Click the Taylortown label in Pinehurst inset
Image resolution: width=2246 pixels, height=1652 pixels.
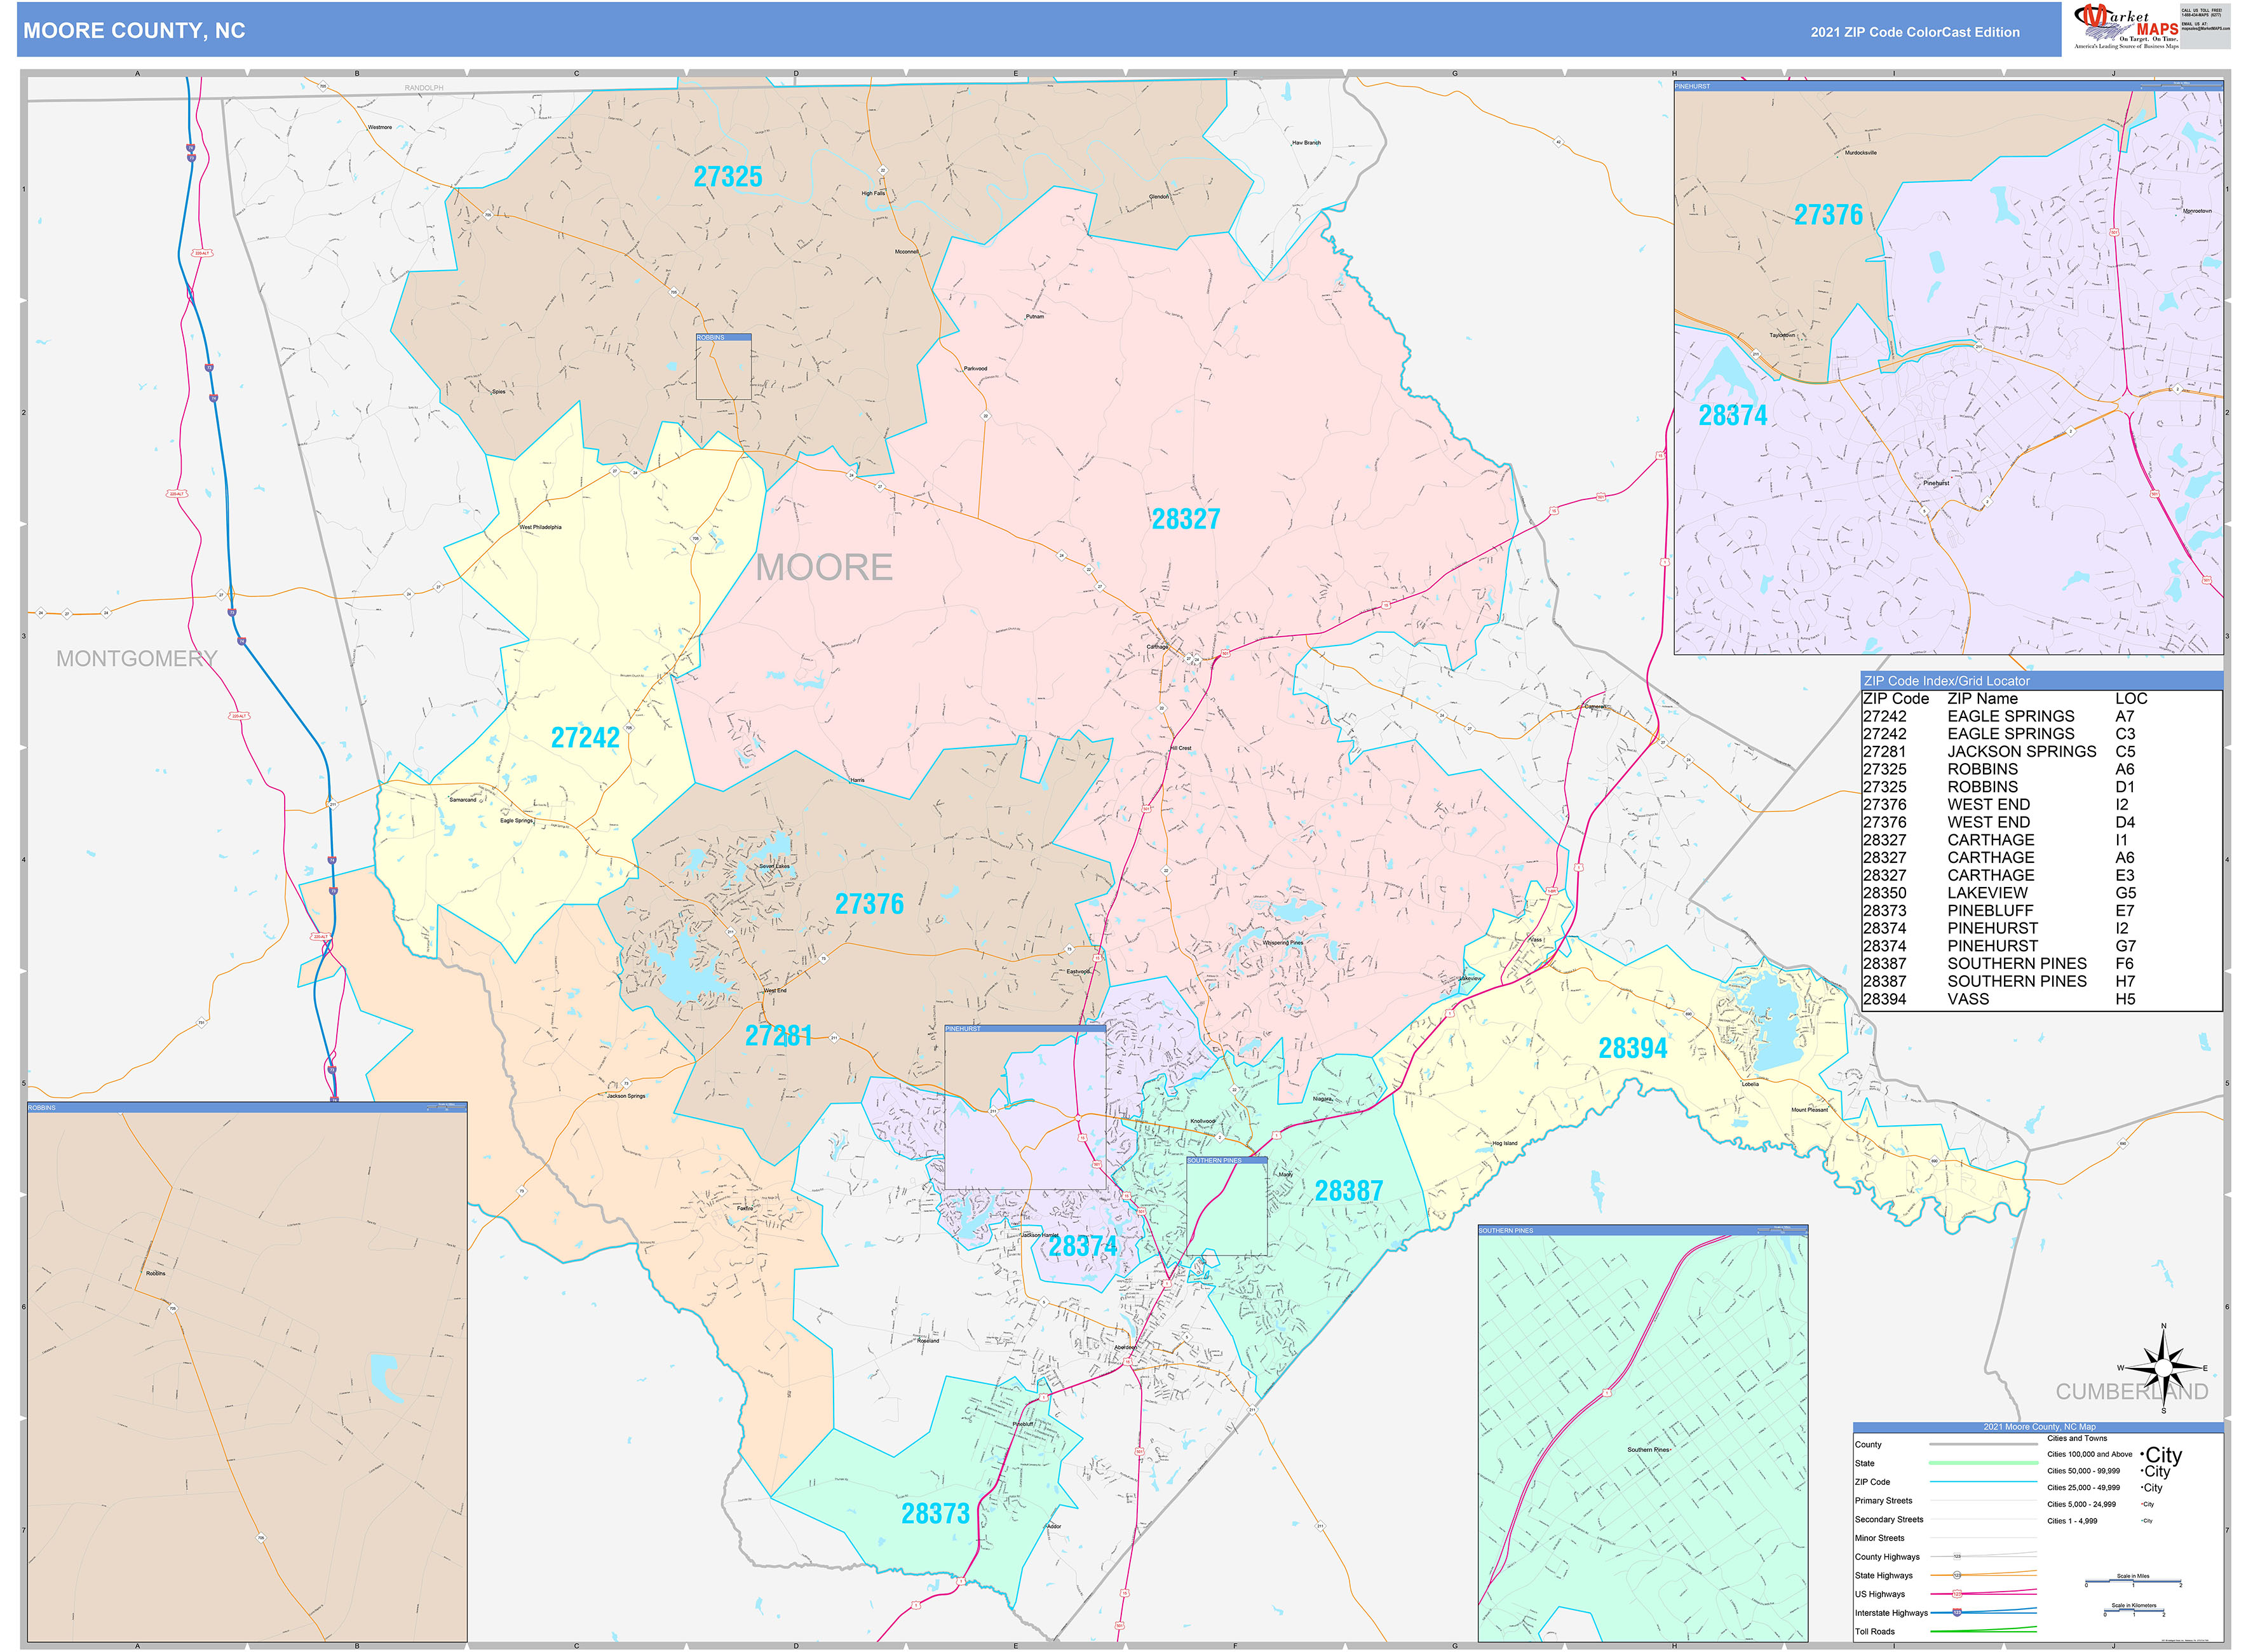[x=1782, y=335]
